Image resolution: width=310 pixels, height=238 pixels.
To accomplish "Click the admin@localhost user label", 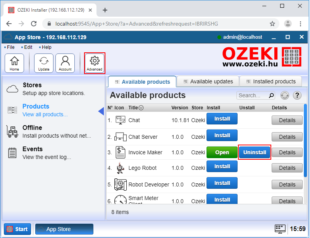I will 243,37.
